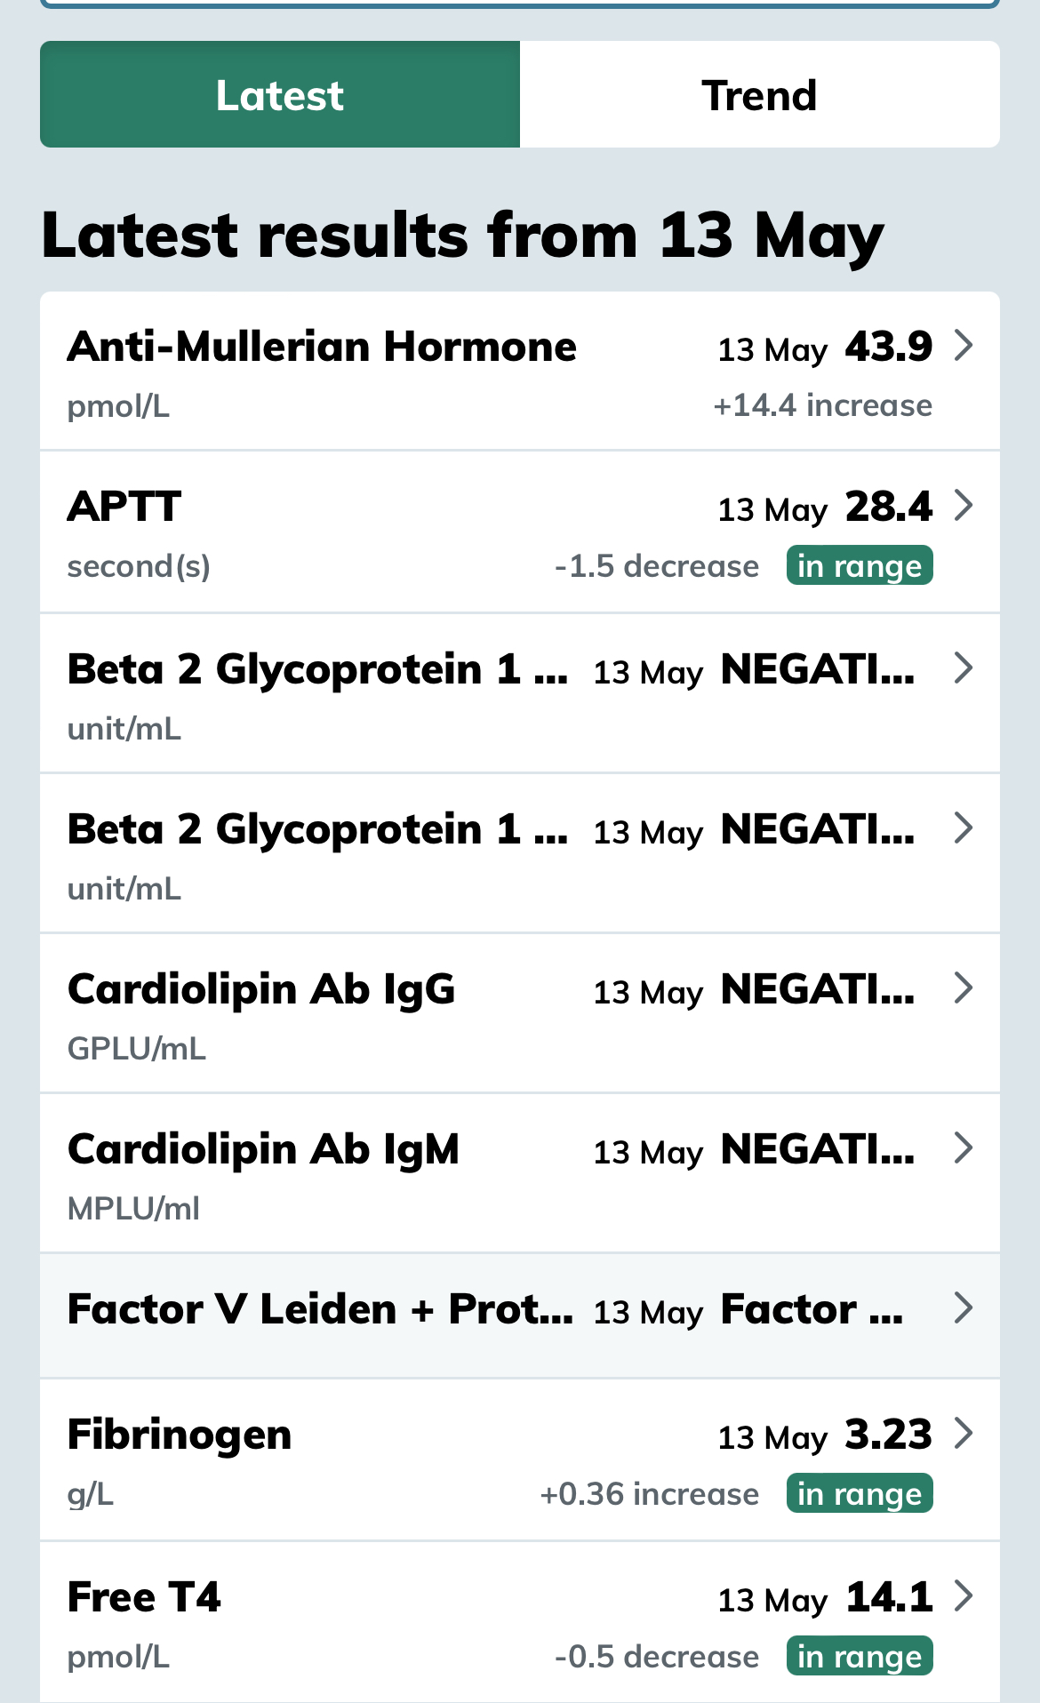Expand the APTT result chevron
Screen dimensions: 1040x1703
[x=963, y=505]
